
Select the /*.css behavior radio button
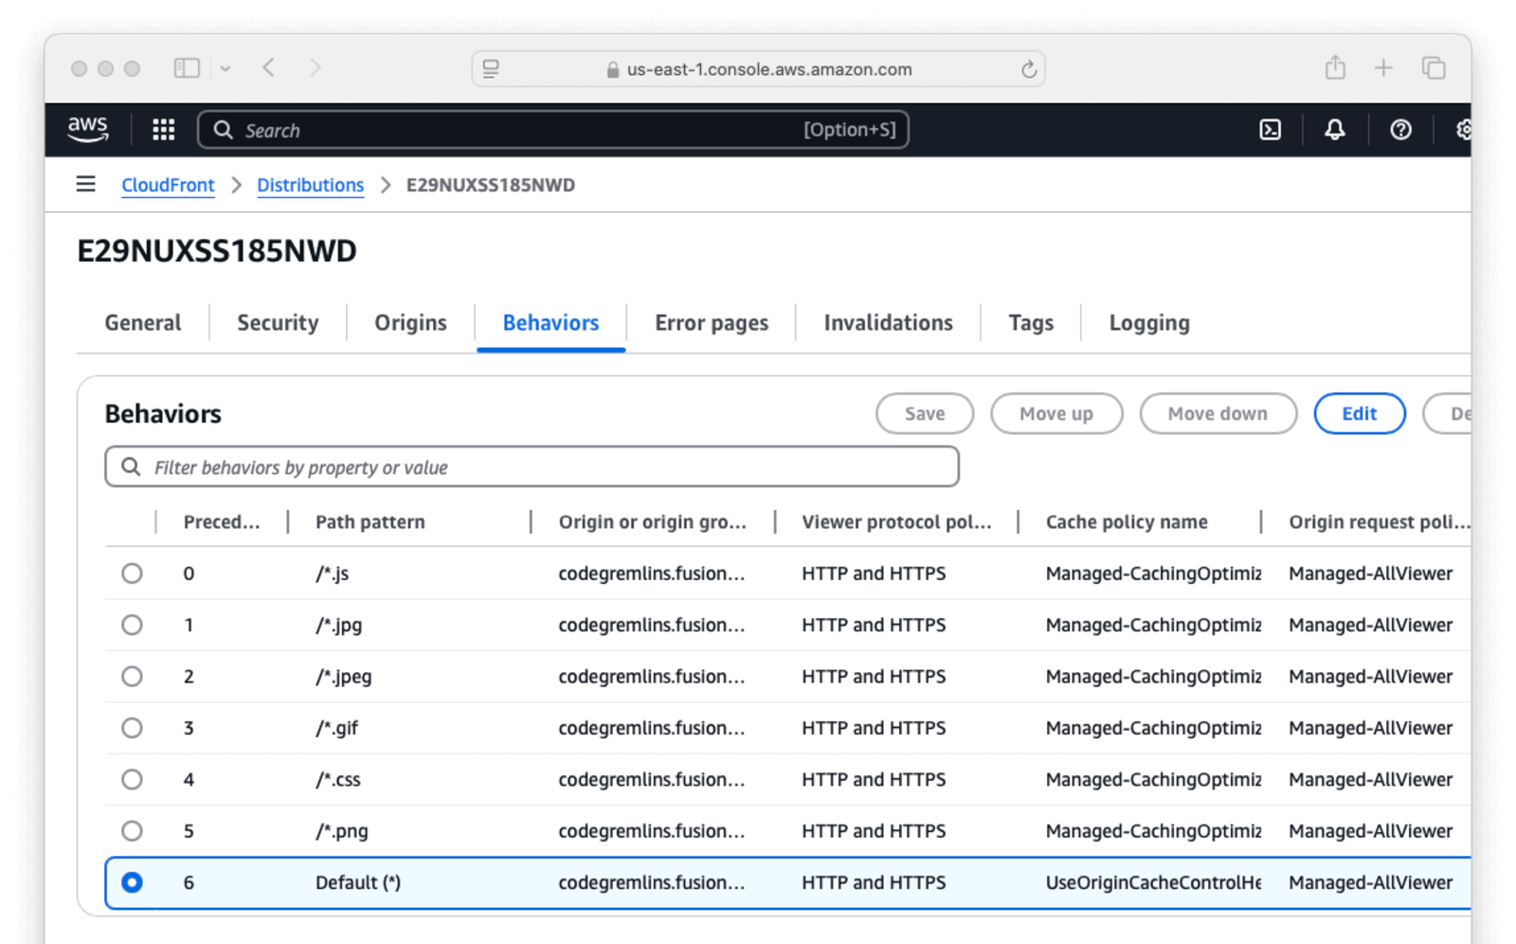click(x=133, y=779)
